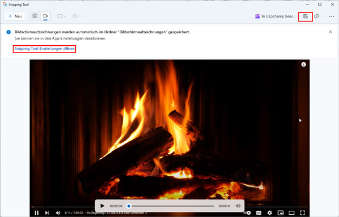Dismiss the Bildschirmaufzeichnungen info banner
This screenshot has width=339, height=217.
point(331,32)
